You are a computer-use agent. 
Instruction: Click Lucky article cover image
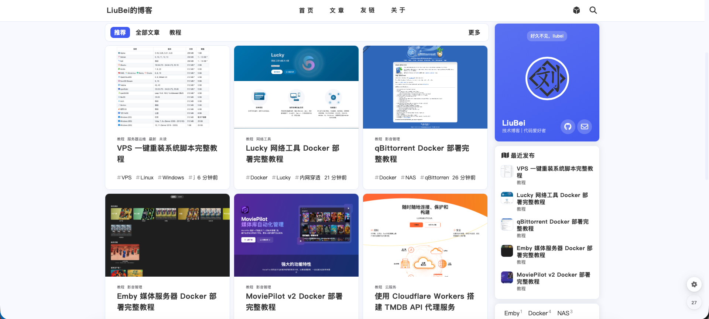coord(296,87)
